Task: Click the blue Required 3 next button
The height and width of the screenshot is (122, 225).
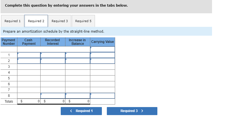Action: click(x=132, y=111)
